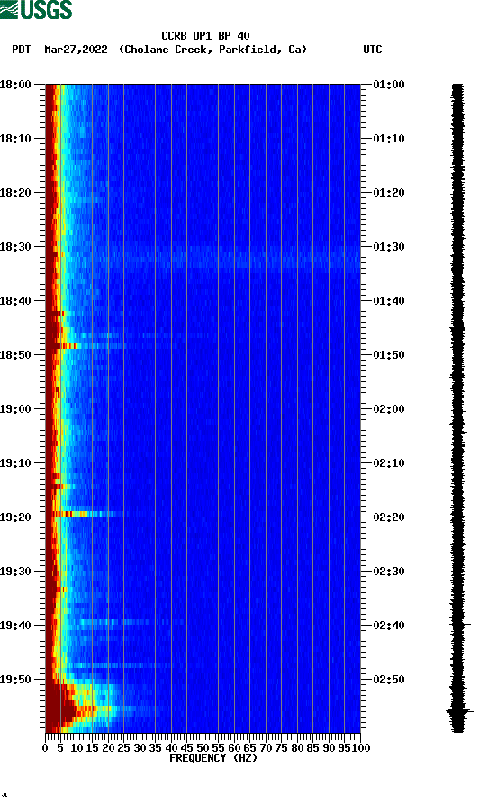Click the 'UTC' timezone label
Viewport: 497px width, 805px height.
tap(373, 50)
